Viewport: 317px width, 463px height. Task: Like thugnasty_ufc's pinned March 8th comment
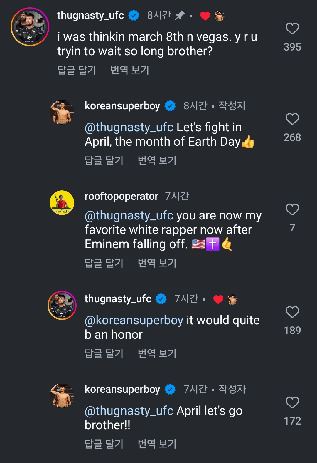(292, 29)
